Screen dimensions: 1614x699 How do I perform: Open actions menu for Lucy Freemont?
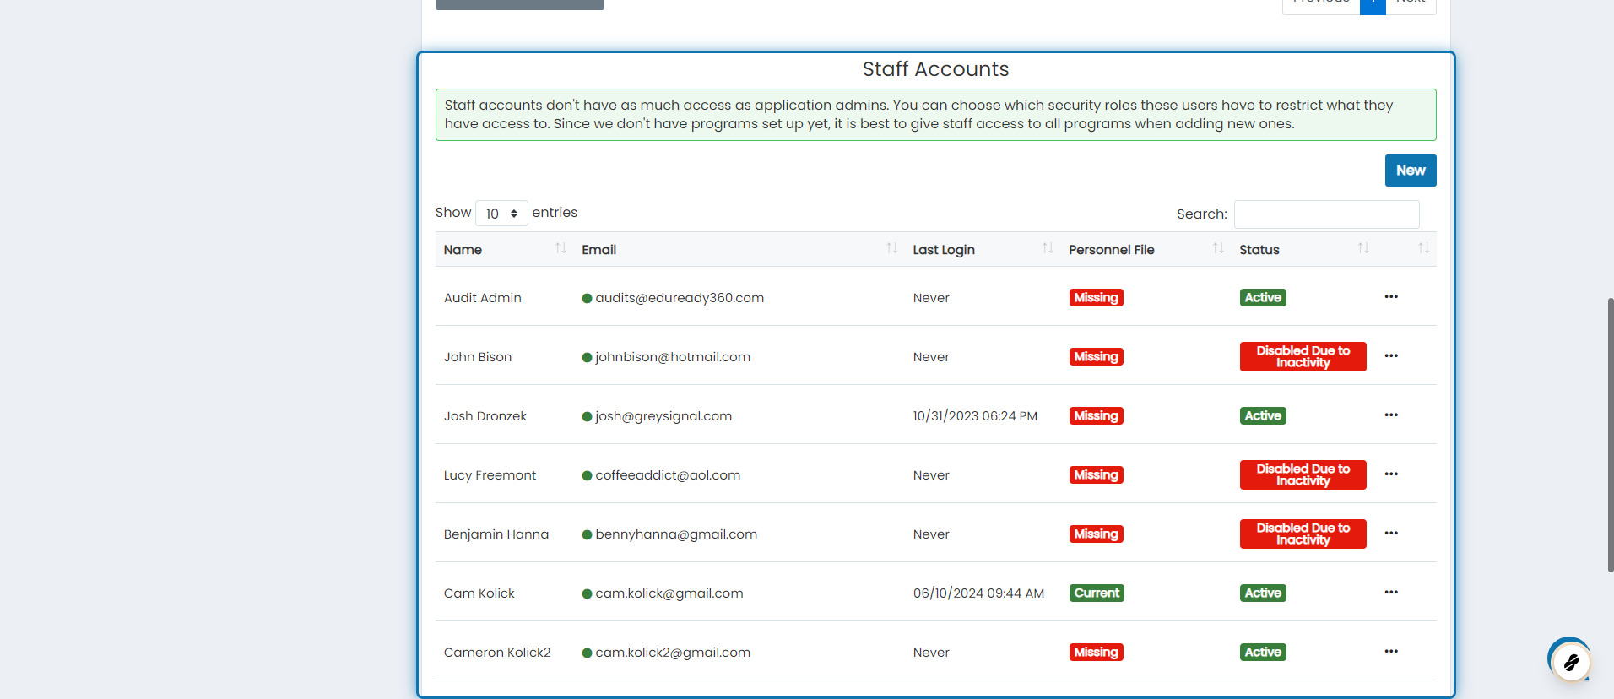[x=1391, y=474]
